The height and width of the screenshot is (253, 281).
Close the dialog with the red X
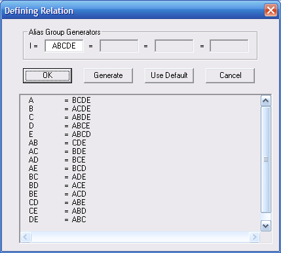point(271,10)
